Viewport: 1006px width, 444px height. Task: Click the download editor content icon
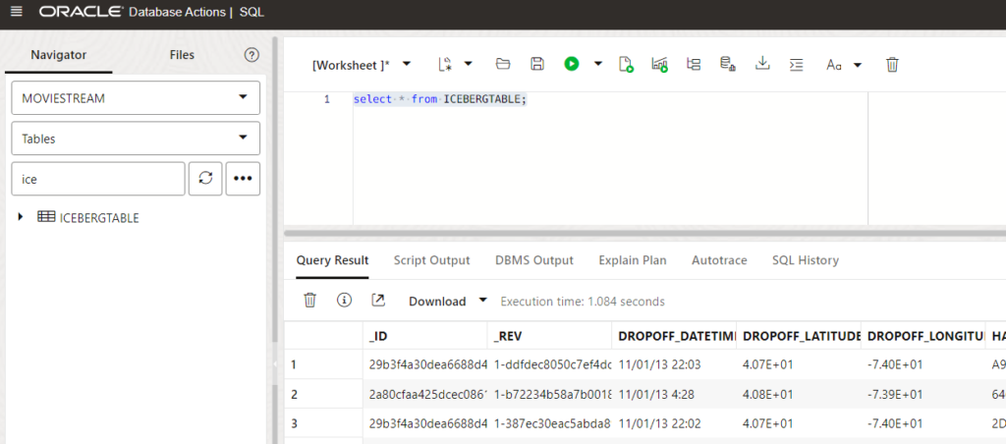pos(761,64)
